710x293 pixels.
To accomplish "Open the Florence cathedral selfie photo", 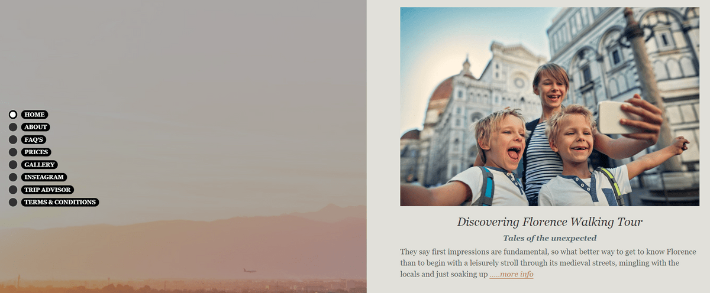I will (x=550, y=106).
